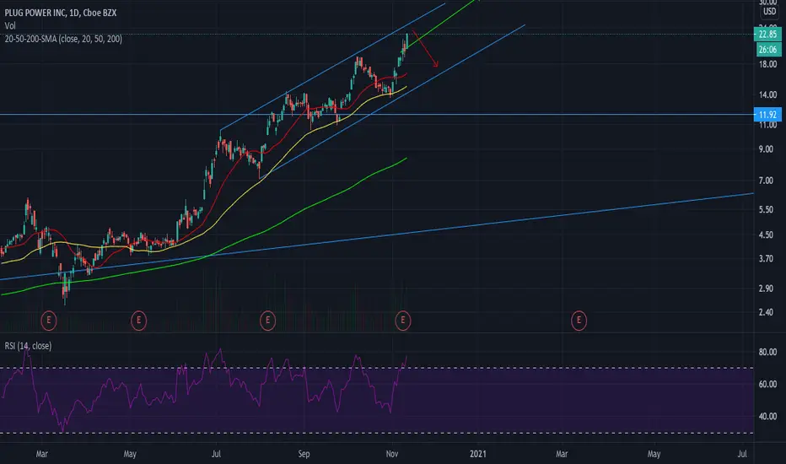Click the 5.50 price axis value
Viewport: 786px width, 464px height.
pyautogui.click(x=766, y=210)
